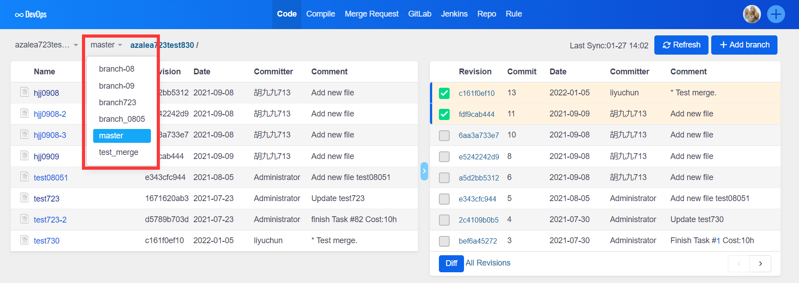The width and height of the screenshot is (799, 283).
Task: Check the 6aa3a733e7 revision checkbox
Action: click(x=444, y=135)
